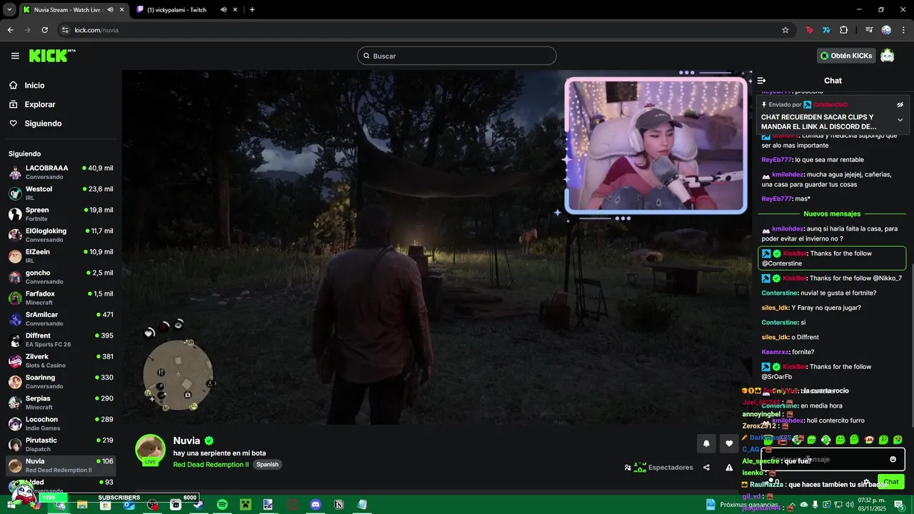Screen dimensions: 914x514
Task: Open Windows notification center
Action: 899,505
